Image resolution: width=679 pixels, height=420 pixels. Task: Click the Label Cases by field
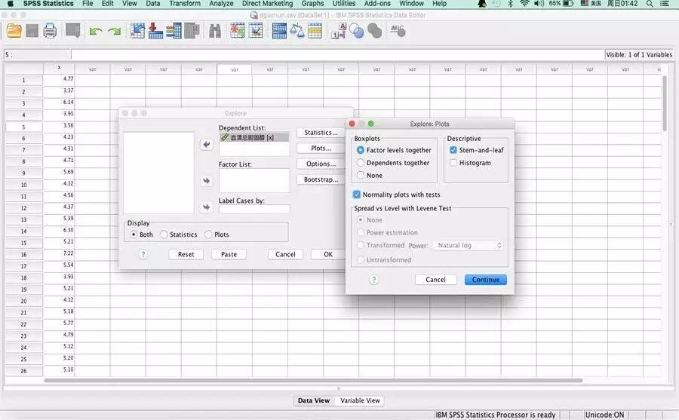coord(254,209)
